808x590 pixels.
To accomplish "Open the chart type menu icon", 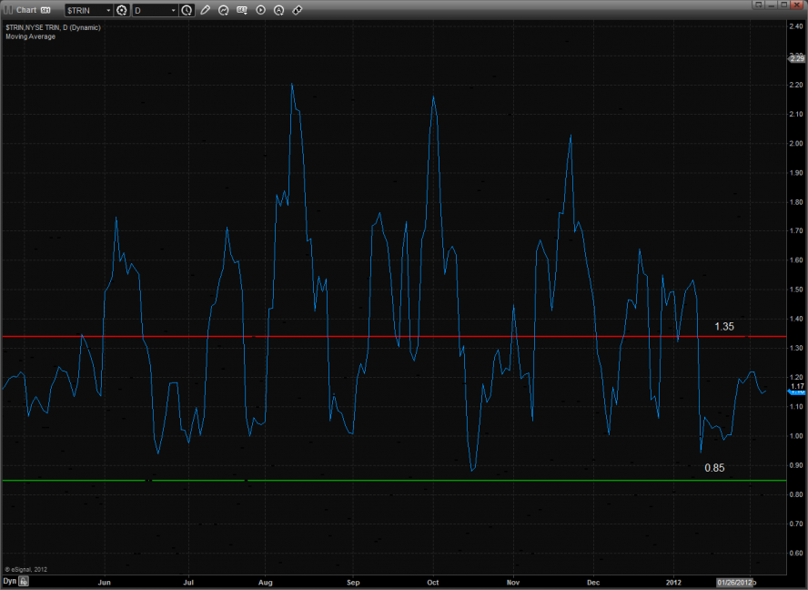I will click(242, 10).
